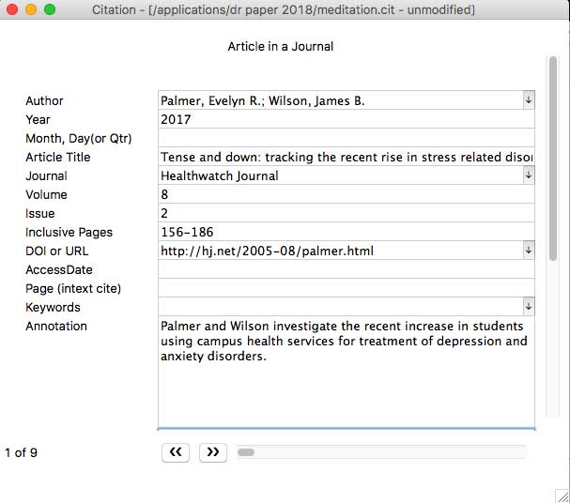Viewport: 570px width, 503px height.
Task: Open the DOI or URL dropdown
Action: pos(528,250)
